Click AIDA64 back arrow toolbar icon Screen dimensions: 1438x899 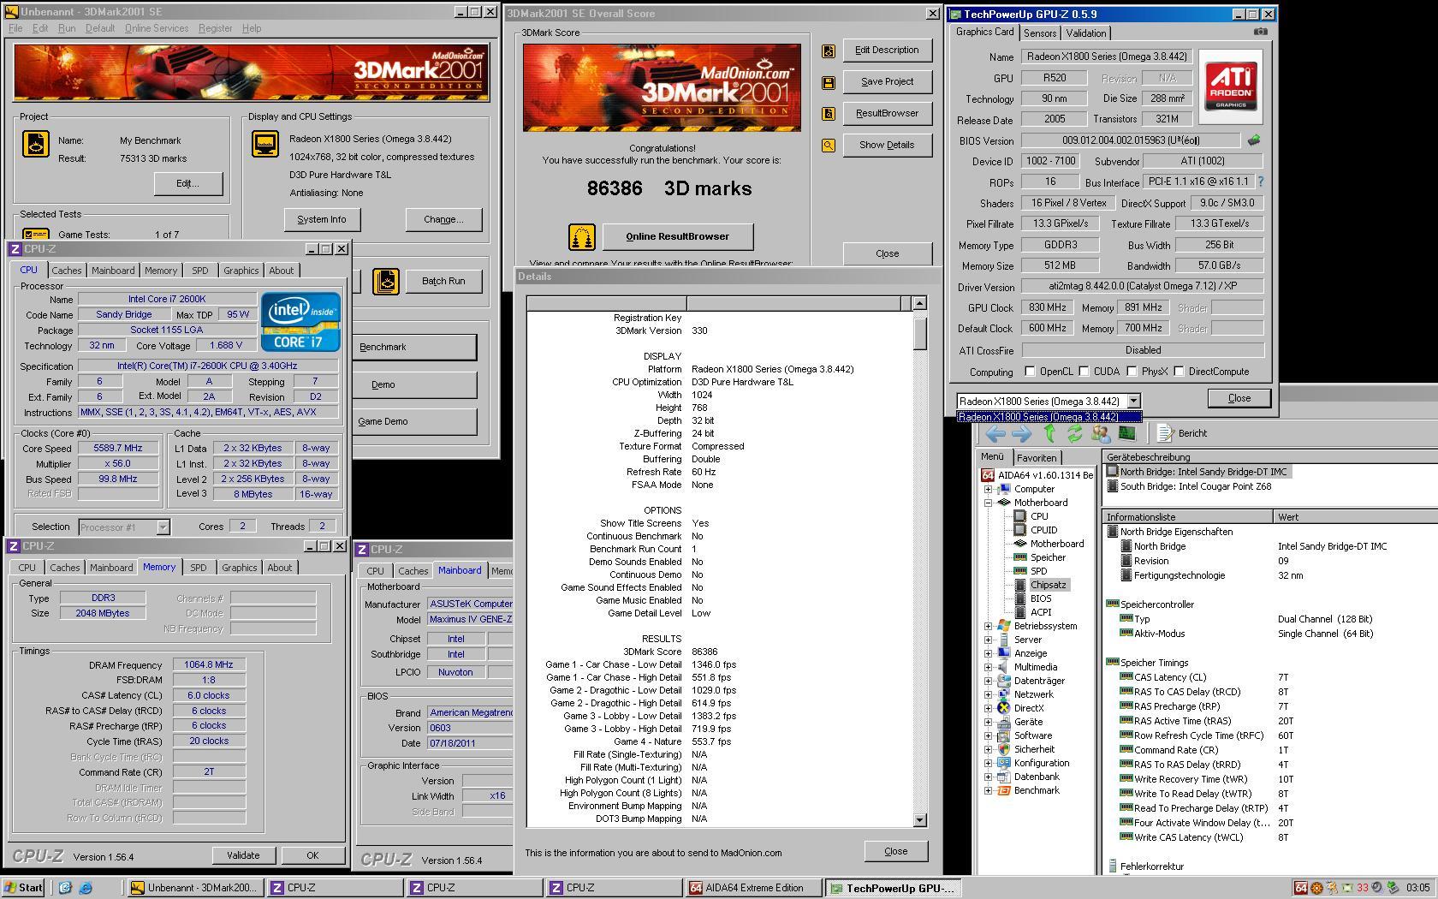(995, 433)
